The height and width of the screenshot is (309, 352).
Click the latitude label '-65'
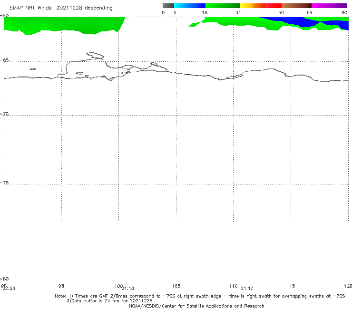click(x=4, y=60)
